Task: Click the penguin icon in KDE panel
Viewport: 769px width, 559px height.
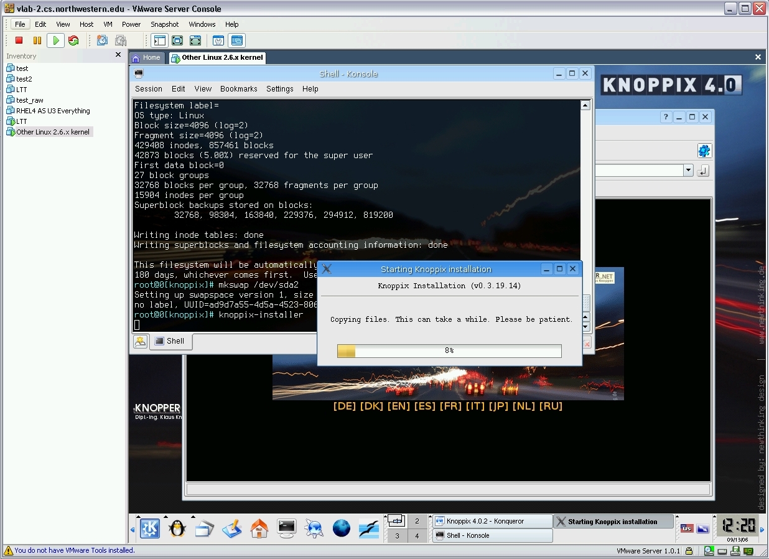Action: tap(177, 528)
